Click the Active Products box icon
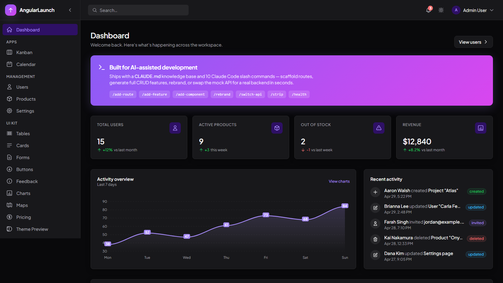503x283 pixels. point(277,128)
